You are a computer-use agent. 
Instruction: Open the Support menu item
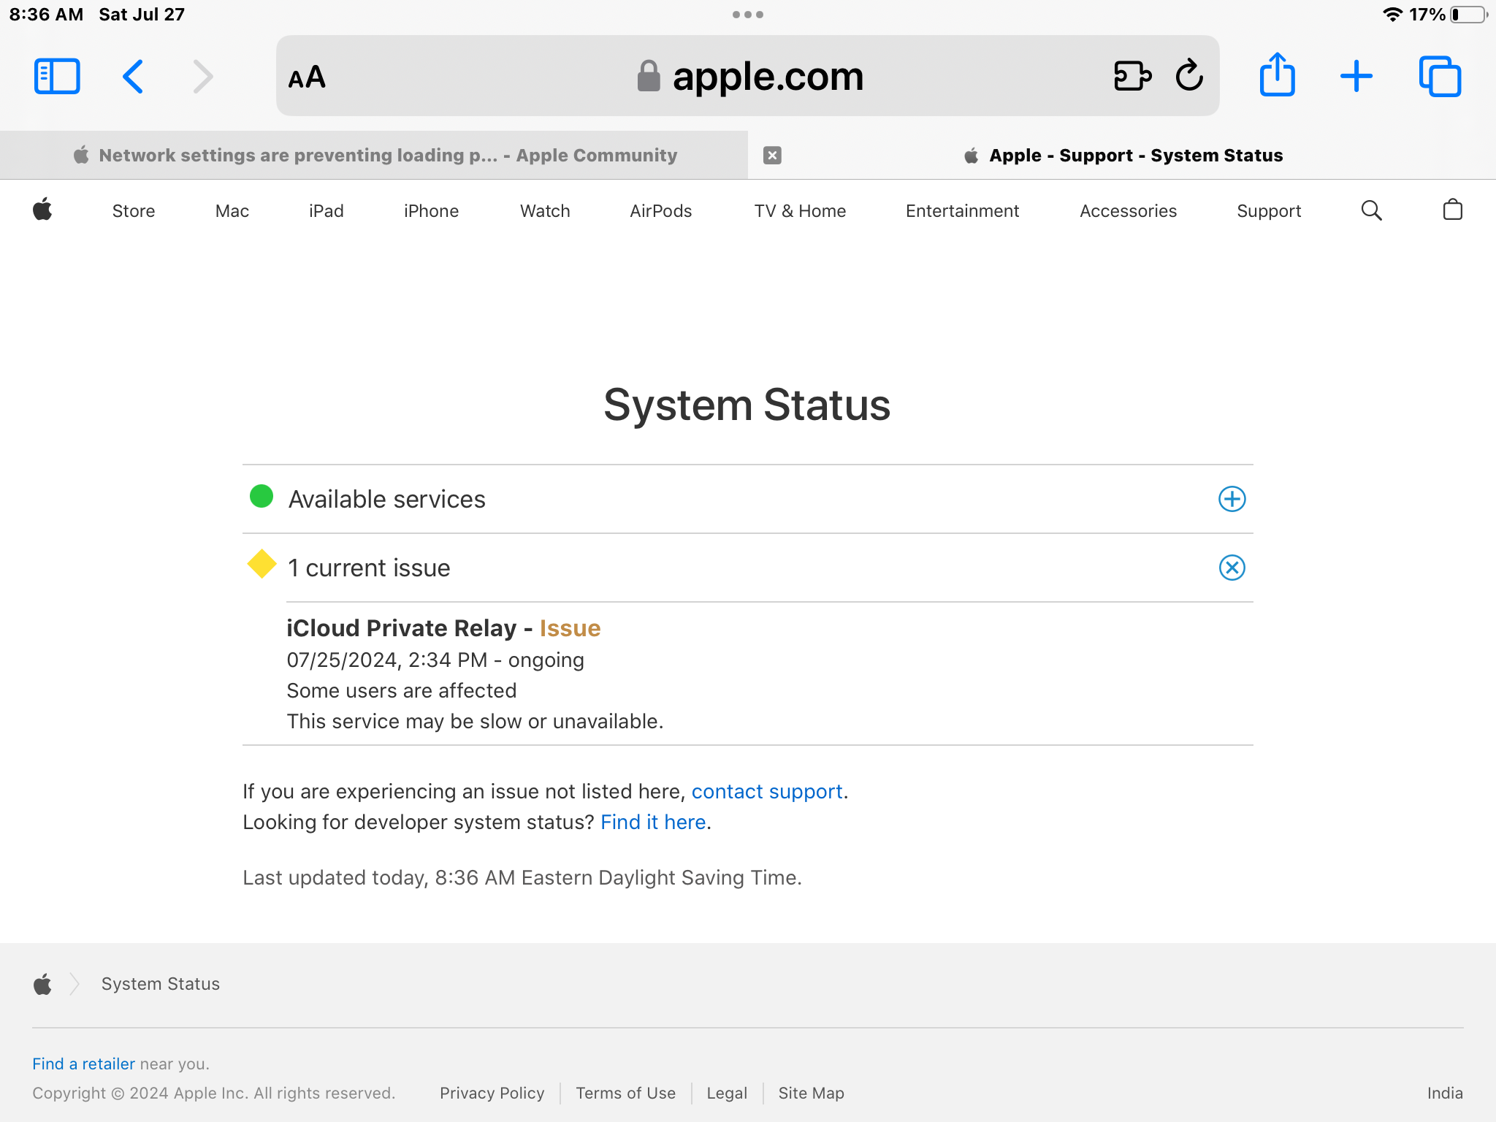[x=1268, y=211]
